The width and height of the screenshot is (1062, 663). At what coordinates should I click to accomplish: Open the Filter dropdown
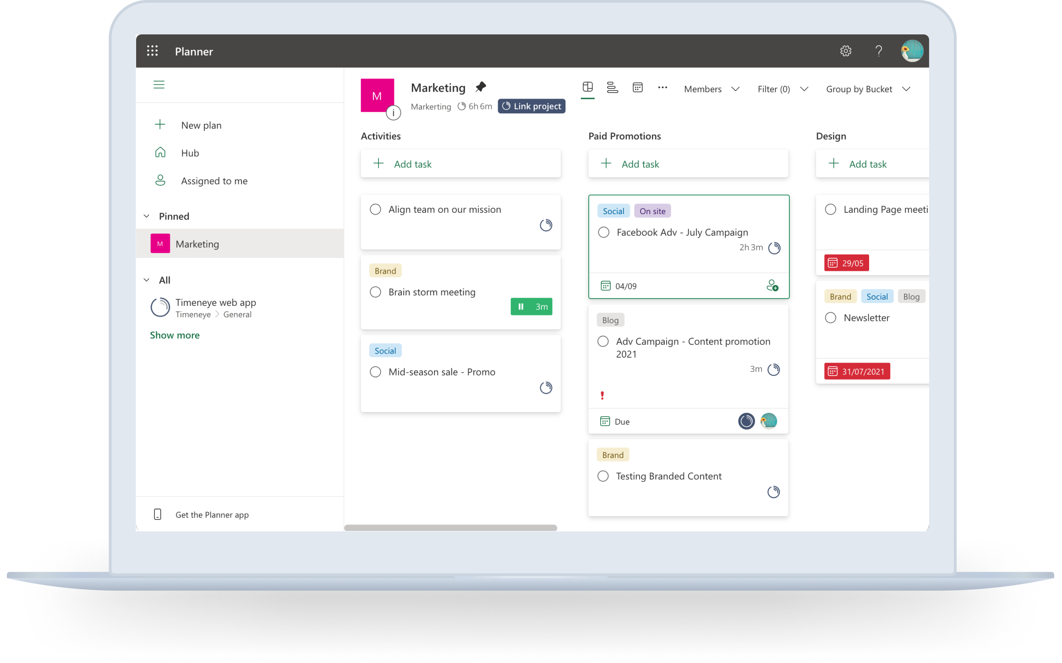coord(783,88)
